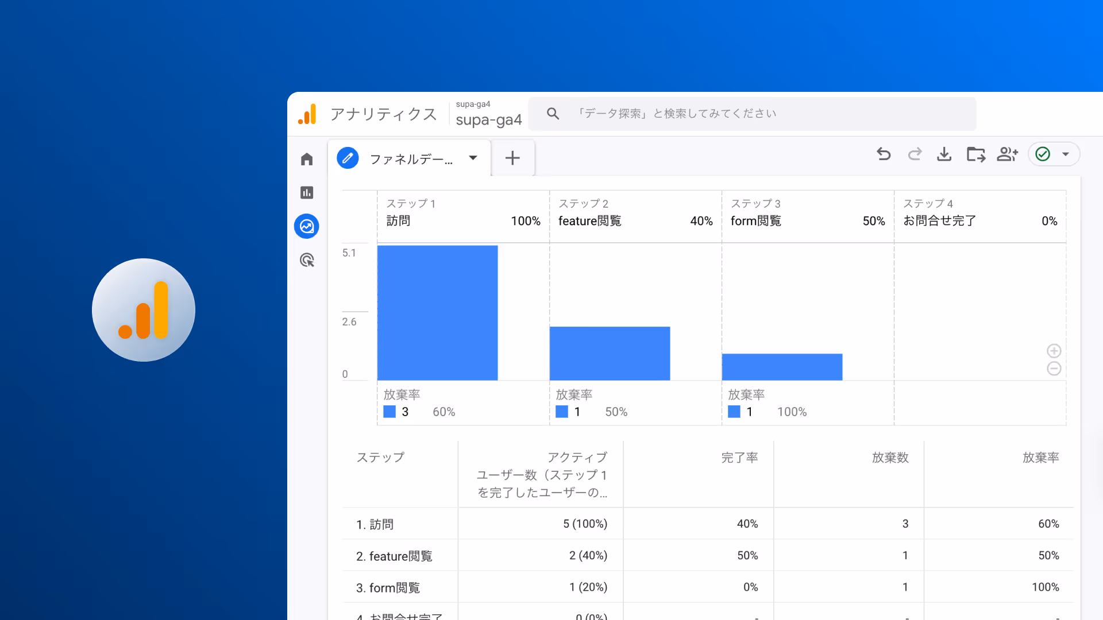The width and height of the screenshot is (1103, 620).
Task: Select the ファネルデー tab
Action: (410, 159)
